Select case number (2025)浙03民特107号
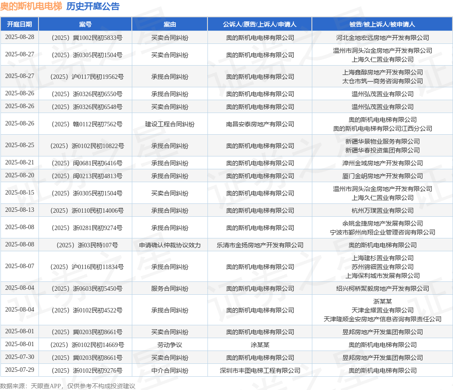Image resolution: width=453 pixels, height=390 pixels. 87,245
